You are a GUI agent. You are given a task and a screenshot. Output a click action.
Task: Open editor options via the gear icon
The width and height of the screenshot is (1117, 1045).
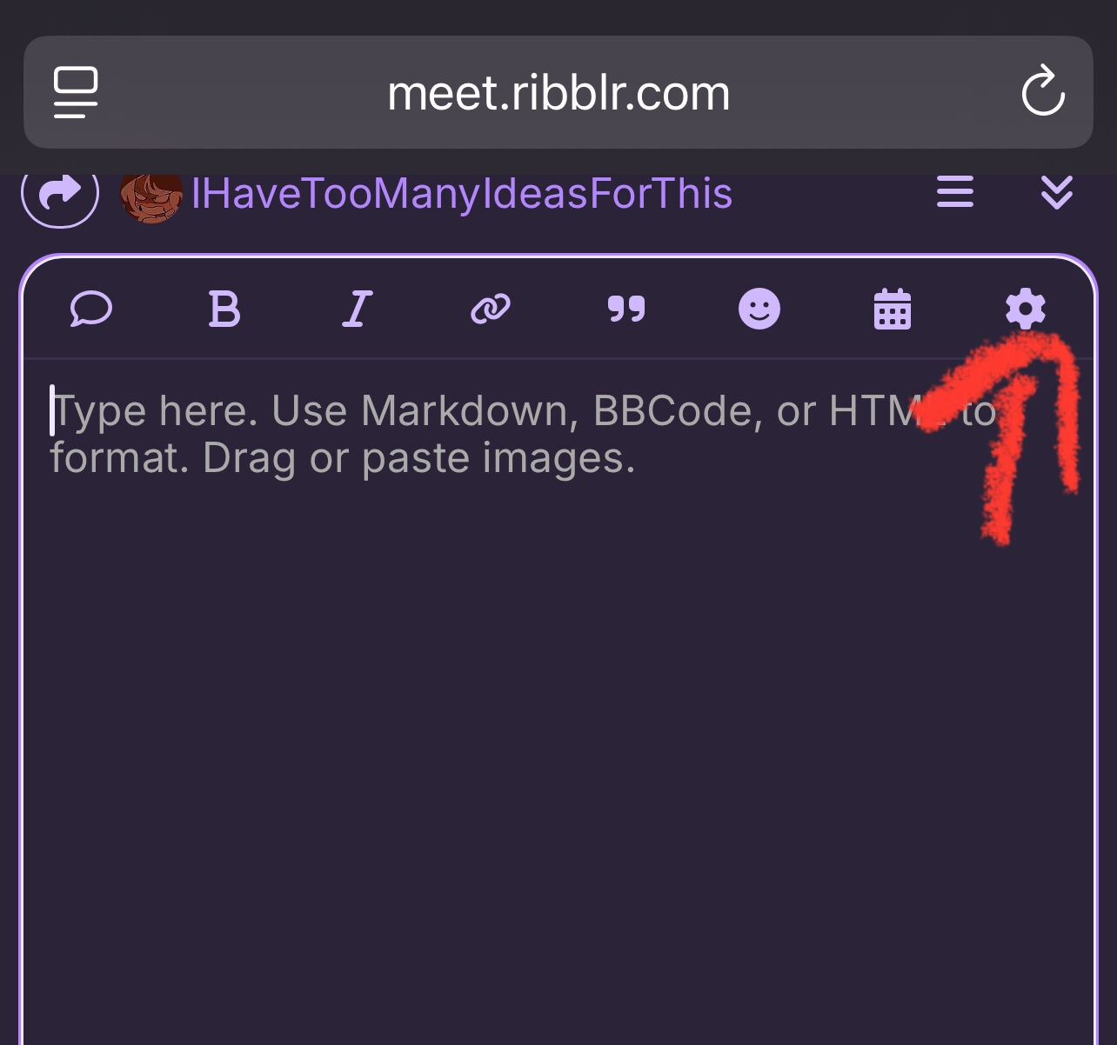1026,309
